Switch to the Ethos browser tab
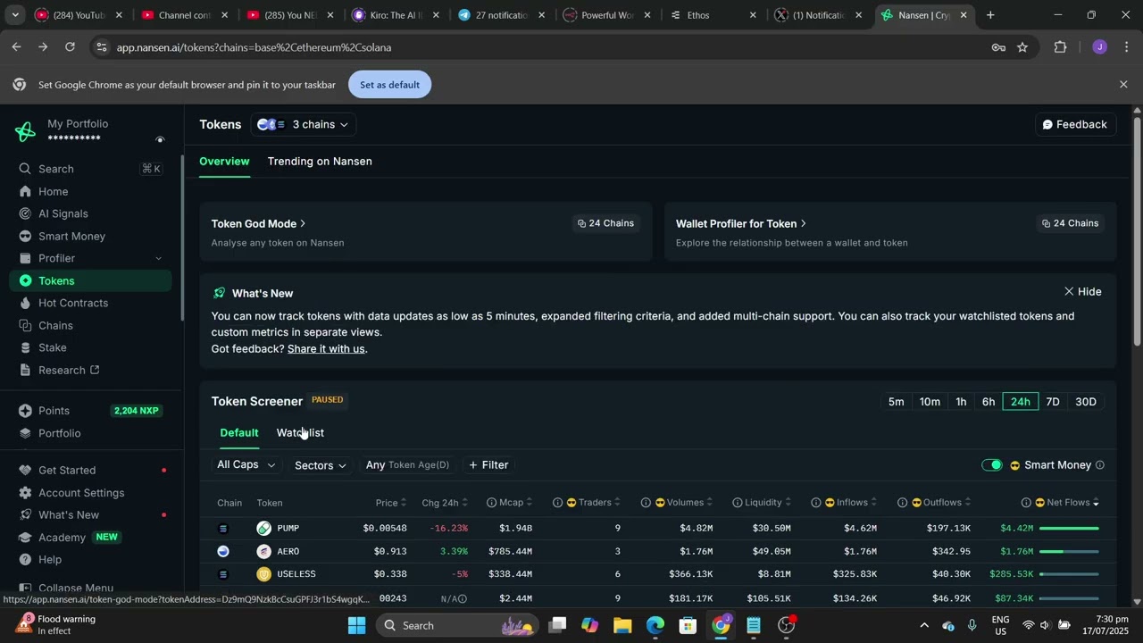 [x=713, y=15]
